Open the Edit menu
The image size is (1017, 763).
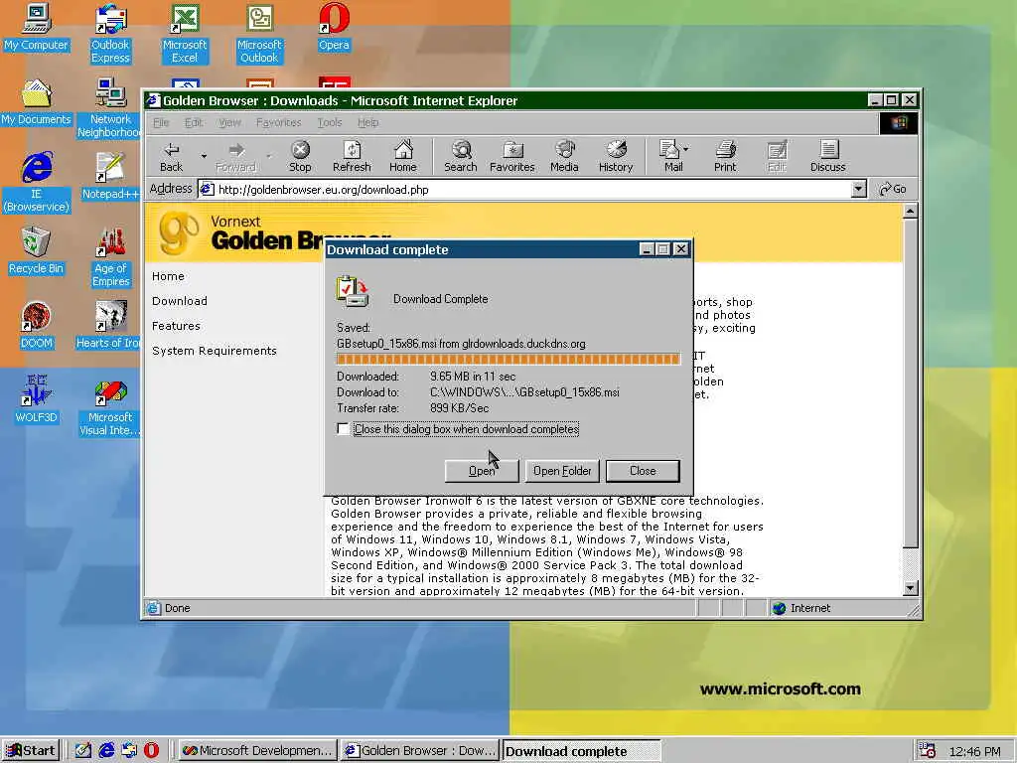click(x=194, y=122)
